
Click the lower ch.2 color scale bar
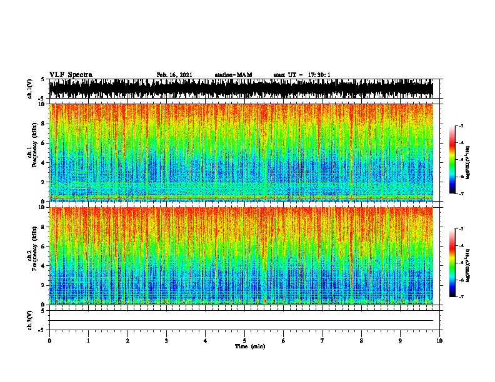tap(452, 263)
